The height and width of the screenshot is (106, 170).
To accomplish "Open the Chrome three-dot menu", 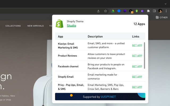I will coord(166,11).
